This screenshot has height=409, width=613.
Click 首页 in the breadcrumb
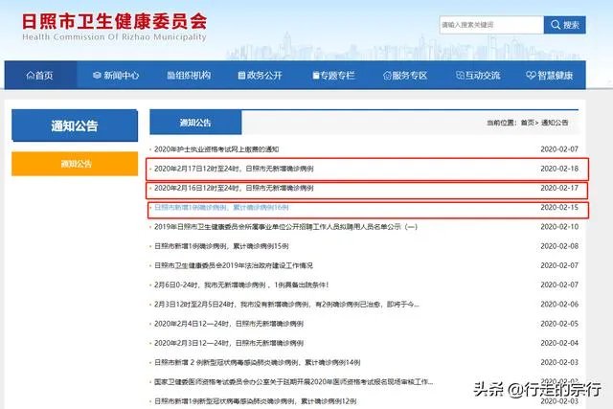528,123
